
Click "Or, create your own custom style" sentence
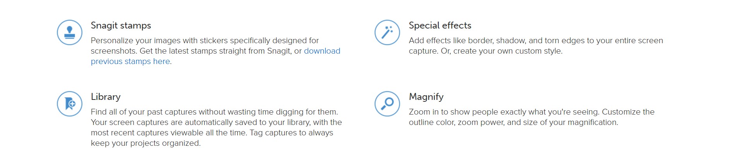pos(501,51)
